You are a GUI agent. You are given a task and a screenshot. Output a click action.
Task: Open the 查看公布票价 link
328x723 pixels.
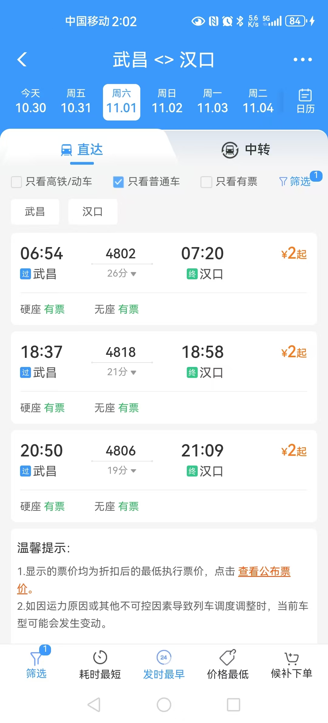(x=264, y=571)
